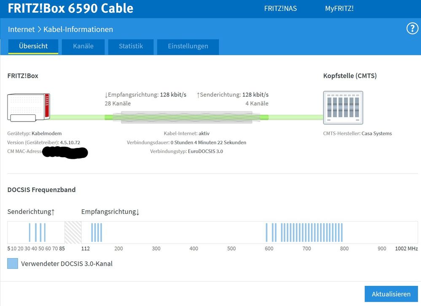Viewport: 421px width, 306px height.
Task: Open FRITZ!NAS from the header
Action: [x=280, y=8]
